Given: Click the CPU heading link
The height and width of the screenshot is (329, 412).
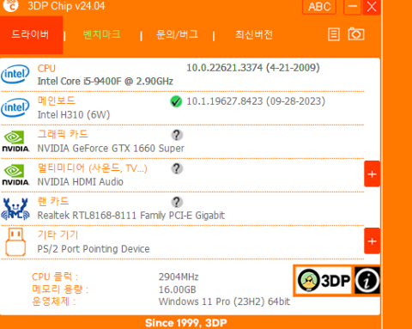Looking at the screenshot, I should tap(46, 69).
